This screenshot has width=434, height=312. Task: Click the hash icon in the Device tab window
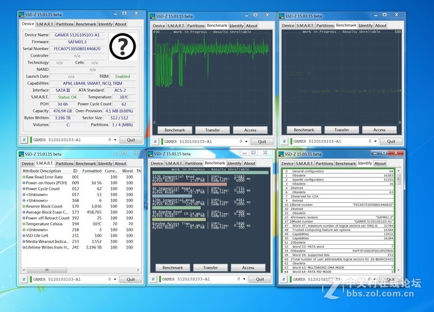point(24,139)
